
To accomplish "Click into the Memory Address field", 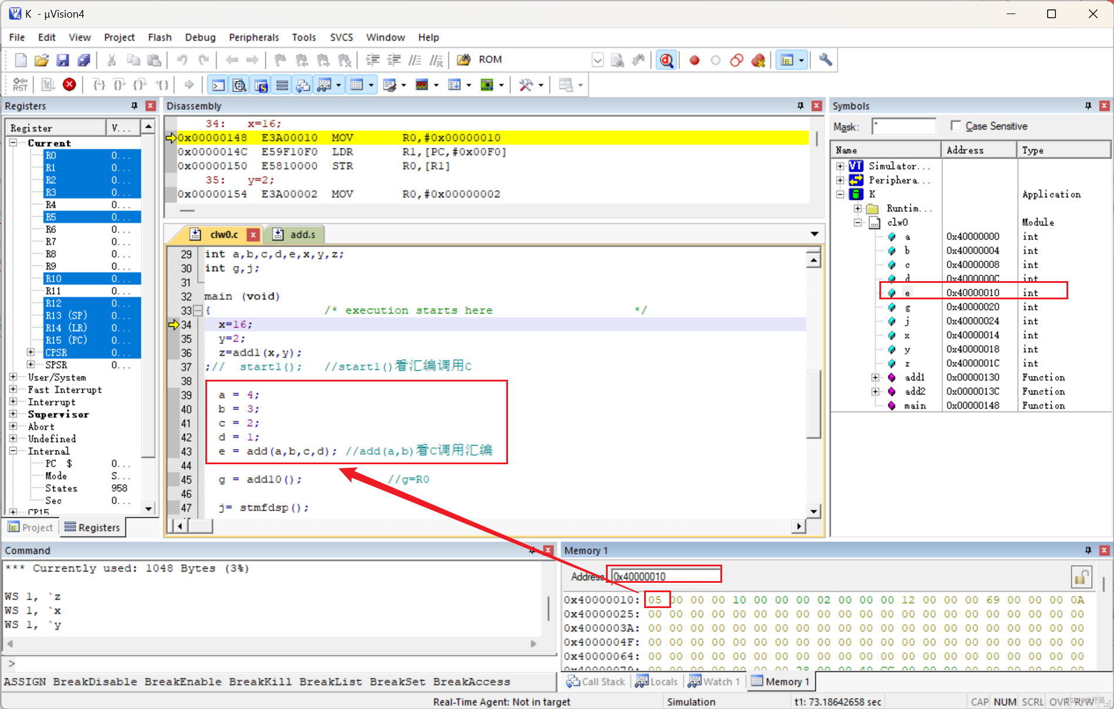I will click(666, 576).
